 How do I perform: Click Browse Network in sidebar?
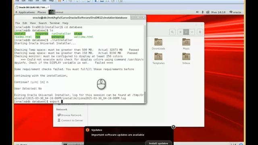(x=69, y=115)
